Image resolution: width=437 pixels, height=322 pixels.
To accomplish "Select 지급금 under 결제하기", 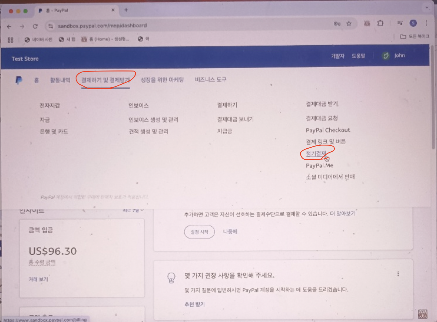I will [225, 131].
